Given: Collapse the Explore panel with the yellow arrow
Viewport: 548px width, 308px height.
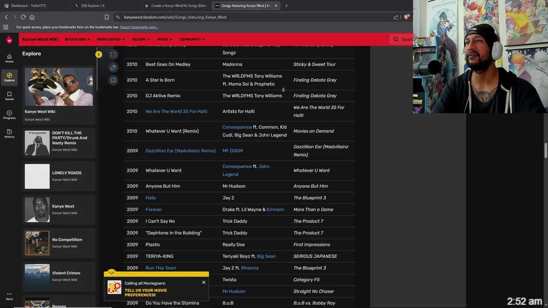Looking at the screenshot, I should coord(99,54).
